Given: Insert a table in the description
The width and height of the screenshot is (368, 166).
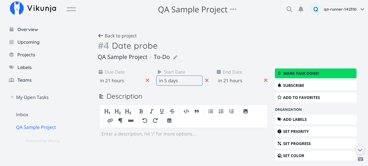Looking at the screenshot, I should [x=169, y=121].
